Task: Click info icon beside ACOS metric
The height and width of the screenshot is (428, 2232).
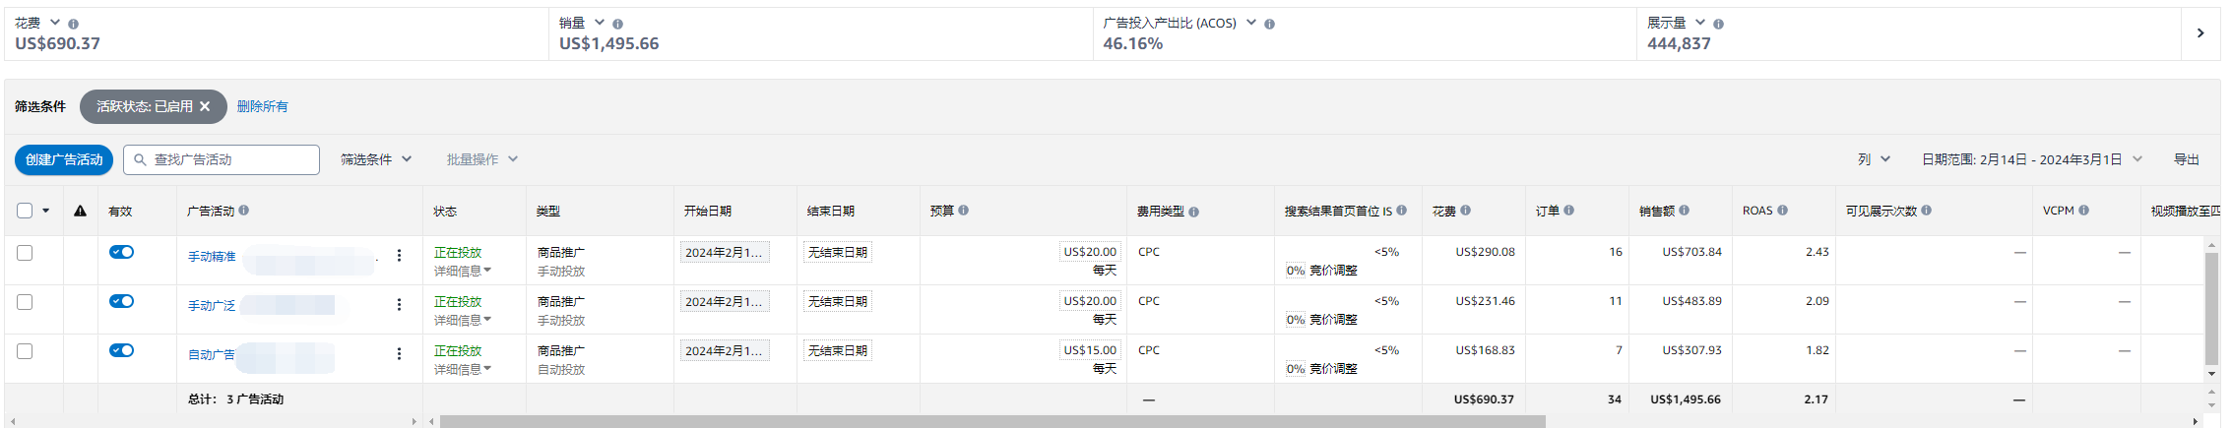Action: (x=1270, y=24)
